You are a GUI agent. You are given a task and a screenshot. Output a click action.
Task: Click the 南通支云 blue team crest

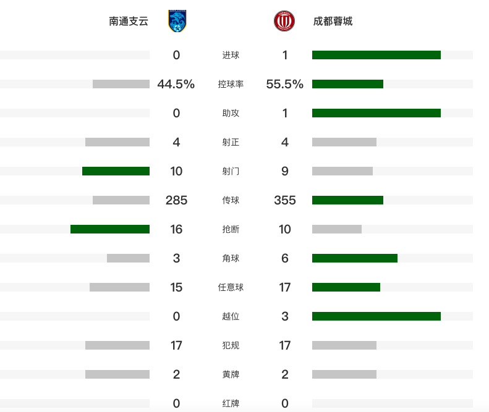(177, 21)
